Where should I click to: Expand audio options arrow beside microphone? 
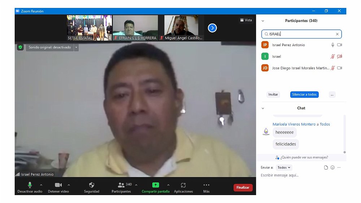41,185
